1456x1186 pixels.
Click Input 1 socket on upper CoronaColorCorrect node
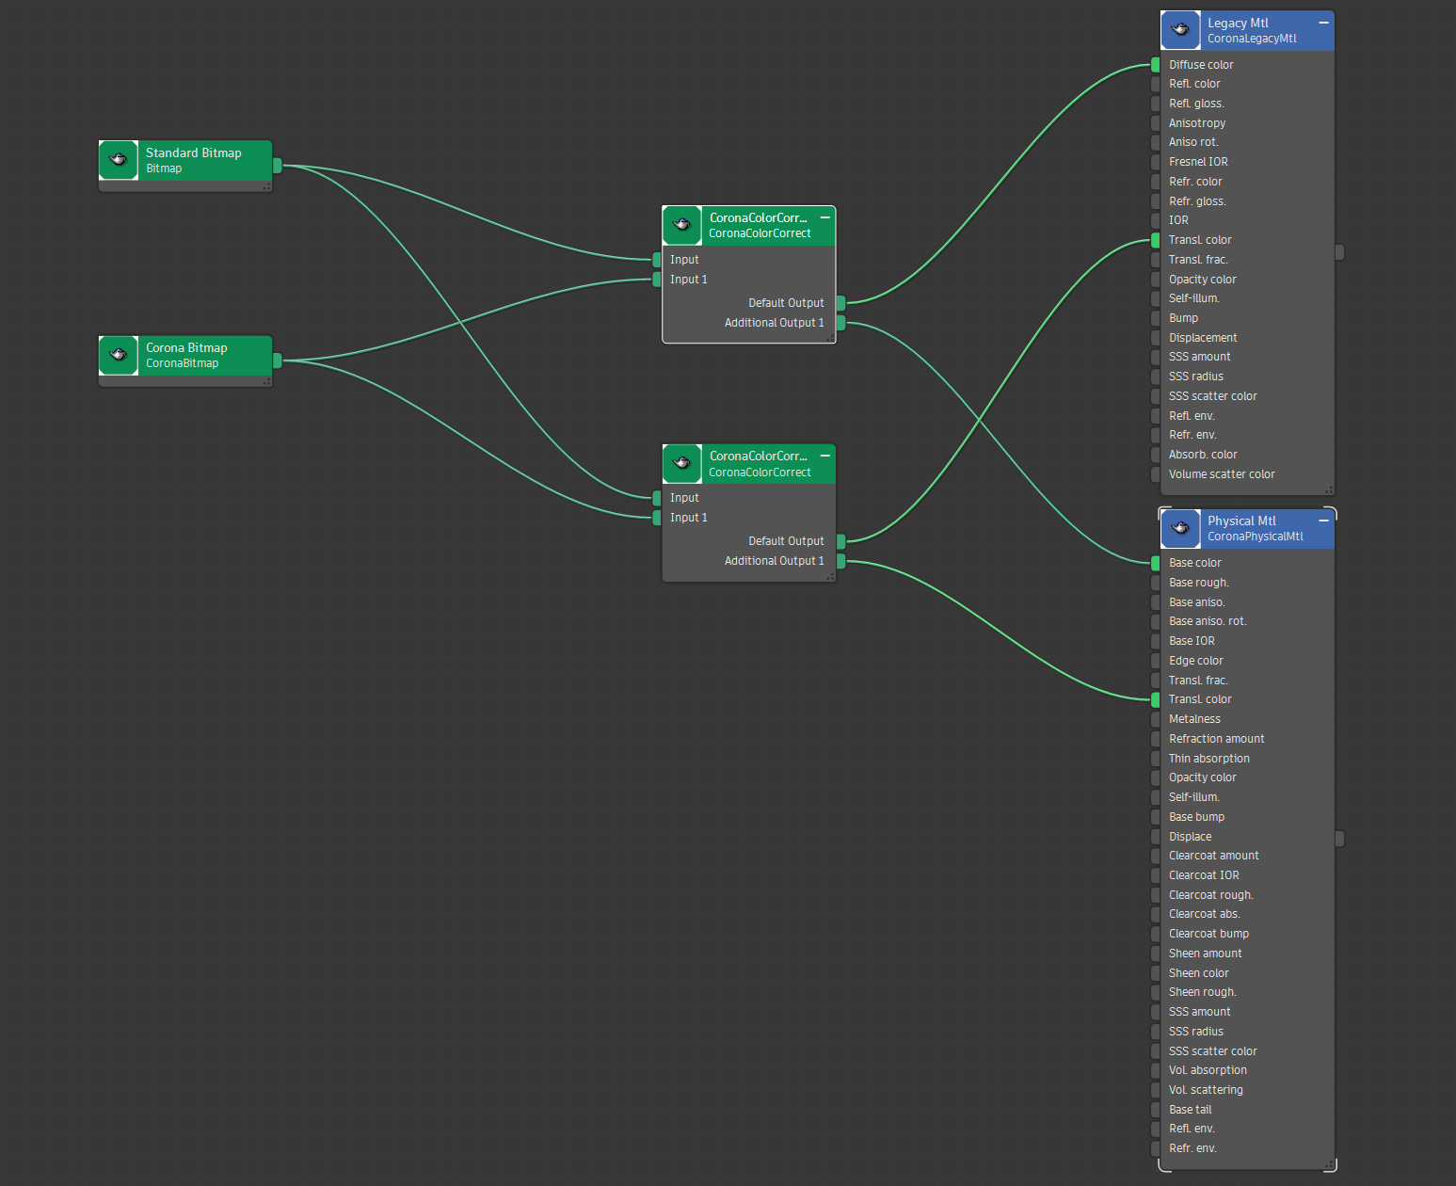click(657, 280)
